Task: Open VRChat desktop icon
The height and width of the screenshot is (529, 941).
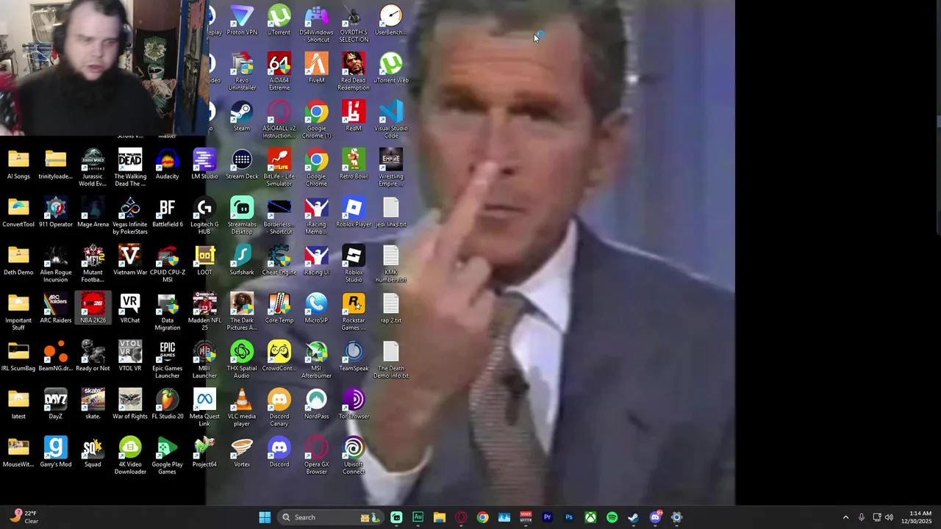Action: 130,309
